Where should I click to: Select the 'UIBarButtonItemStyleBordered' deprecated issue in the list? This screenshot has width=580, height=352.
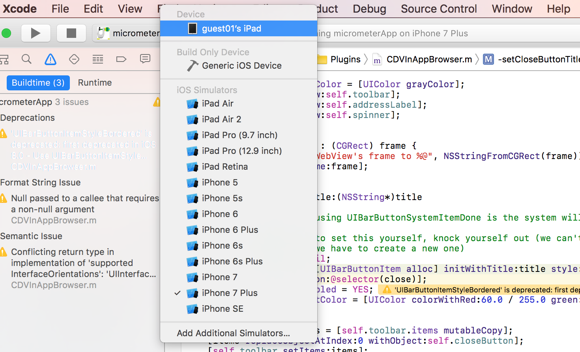coord(80,150)
